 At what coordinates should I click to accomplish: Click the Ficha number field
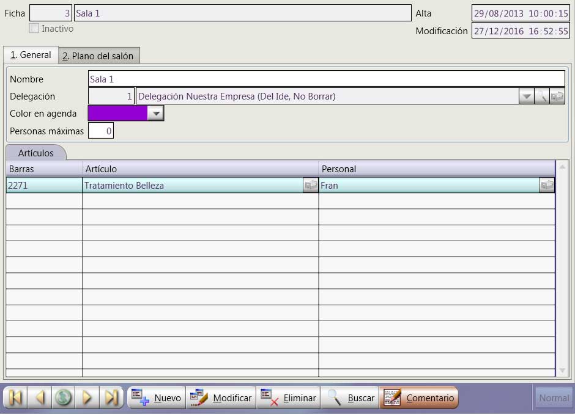pyautogui.click(x=51, y=13)
